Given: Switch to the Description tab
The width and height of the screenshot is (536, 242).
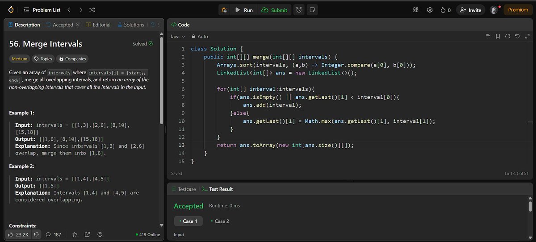Looking at the screenshot, I should coord(24,25).
